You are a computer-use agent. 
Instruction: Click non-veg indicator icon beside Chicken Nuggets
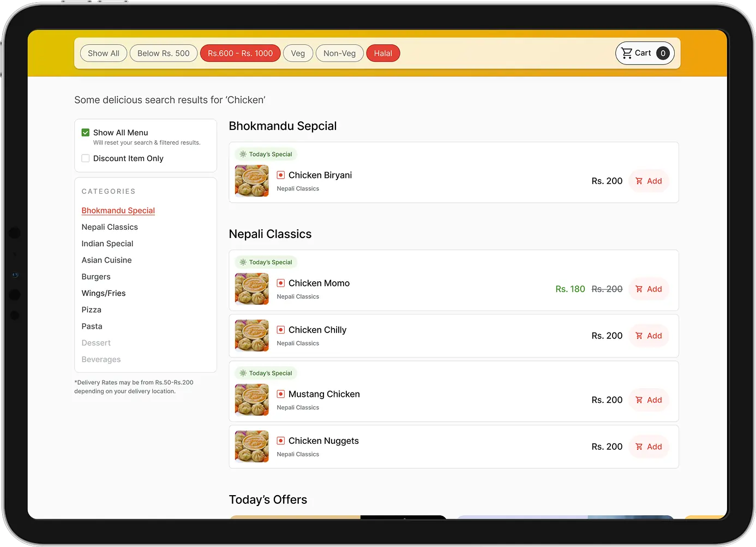pos(280,441)
